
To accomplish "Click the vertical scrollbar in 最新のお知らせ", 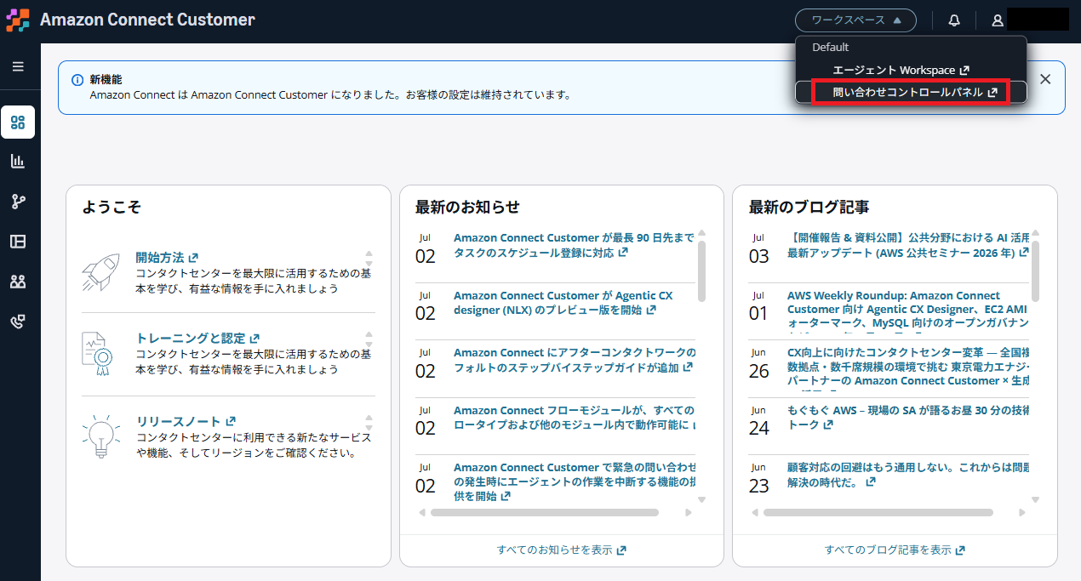I will click(702, 271).
